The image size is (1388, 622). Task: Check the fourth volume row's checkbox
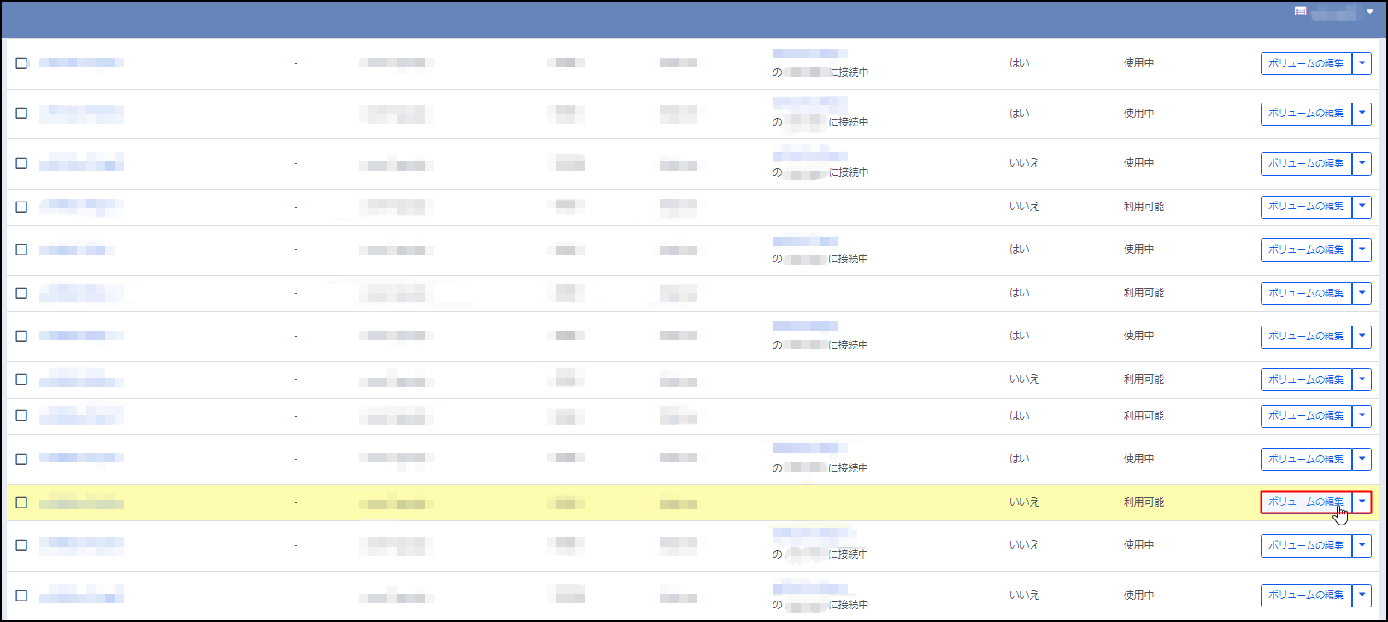tap(21, 207)
